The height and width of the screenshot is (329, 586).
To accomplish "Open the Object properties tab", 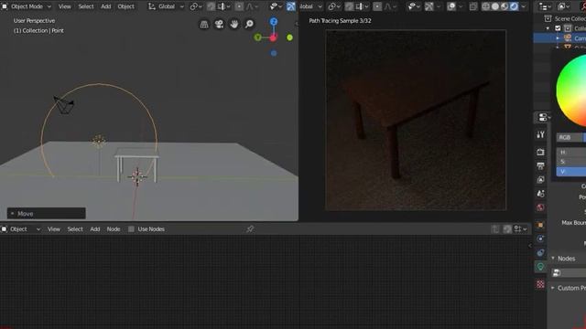I will [540, 225].
